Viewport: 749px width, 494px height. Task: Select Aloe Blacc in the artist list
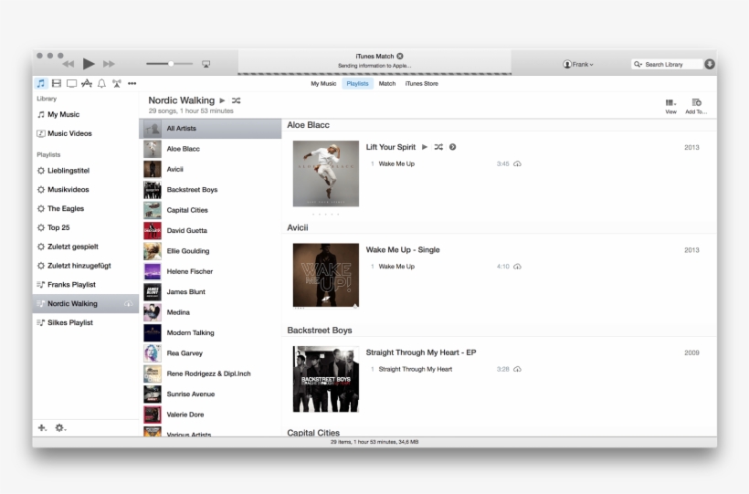click(210, 149)
